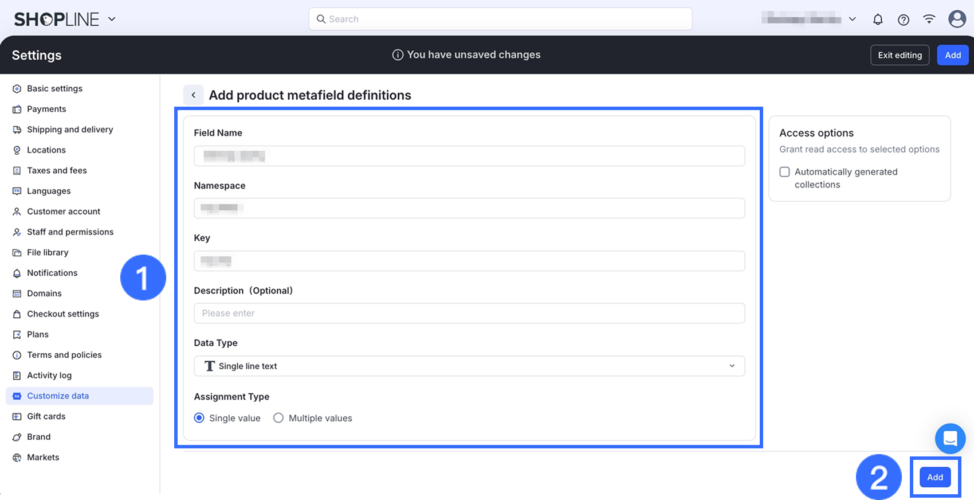Image resolution: width=974 pixels, height=500 pixels.
Task: Open the help question mark icon
Action: pos(904,19)
